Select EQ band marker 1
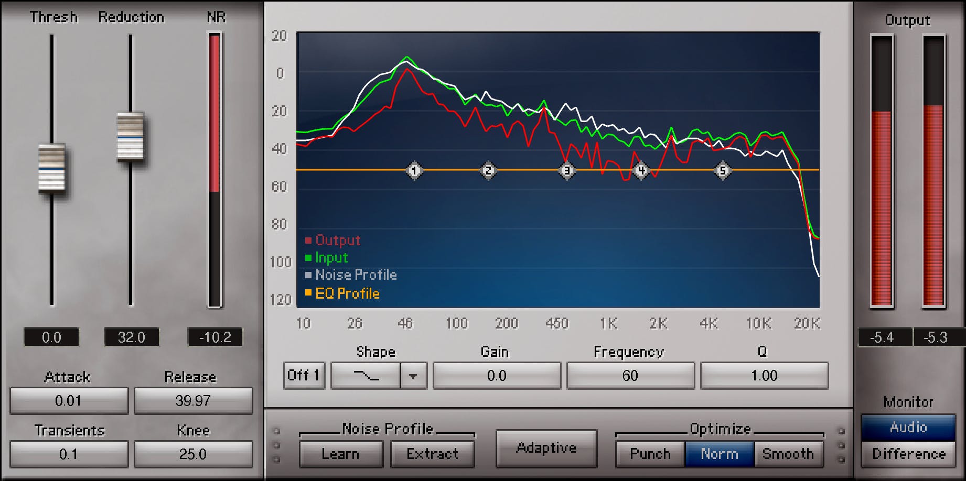This screenshot has width=966, height=481. pyautogui.click(x=414, y=170)
